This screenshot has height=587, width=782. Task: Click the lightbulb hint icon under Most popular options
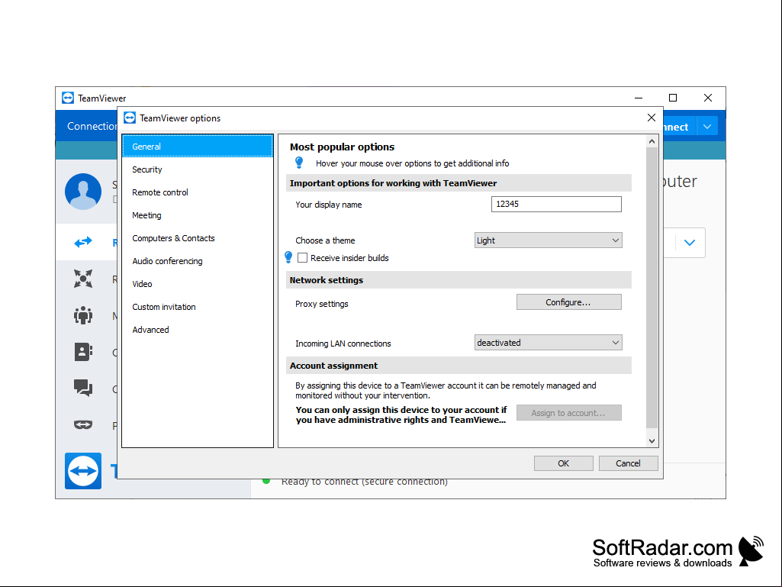pyautogui.click(x=299, y=163)
